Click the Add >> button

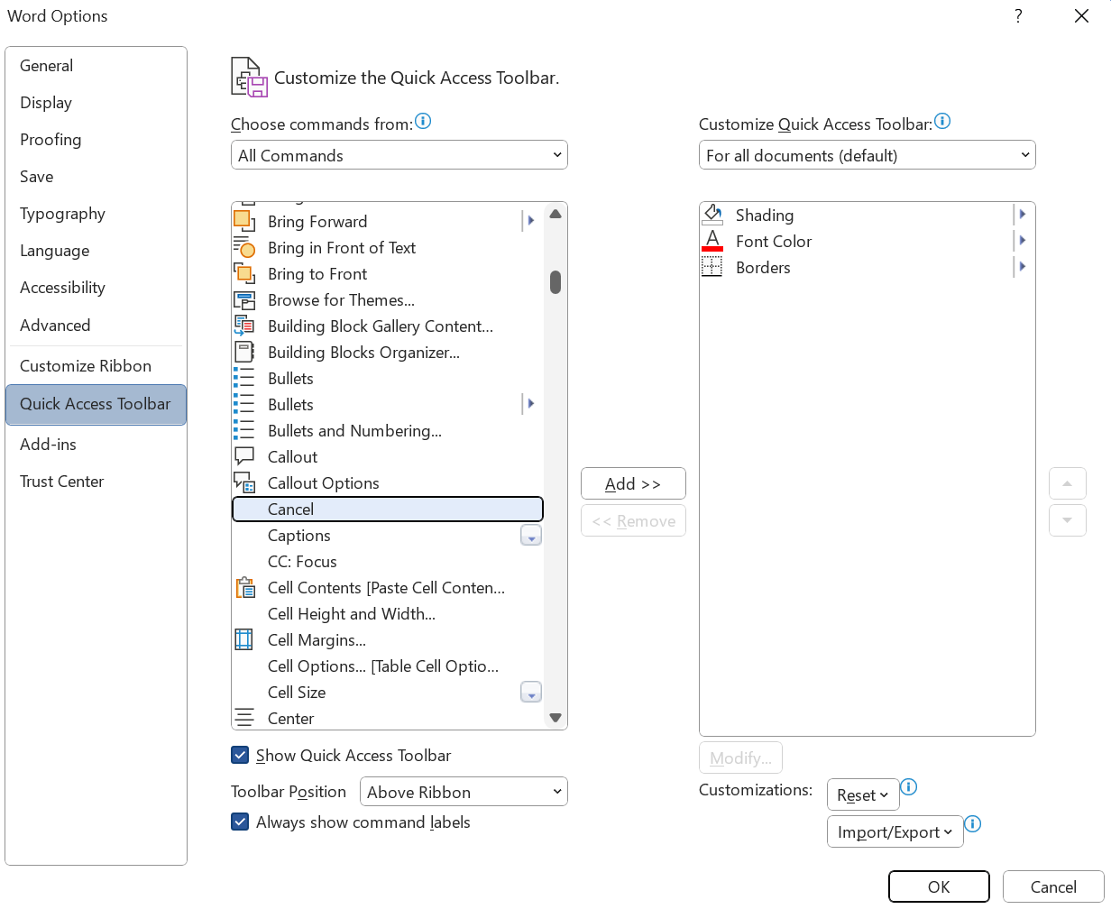[x=633, y=483]
